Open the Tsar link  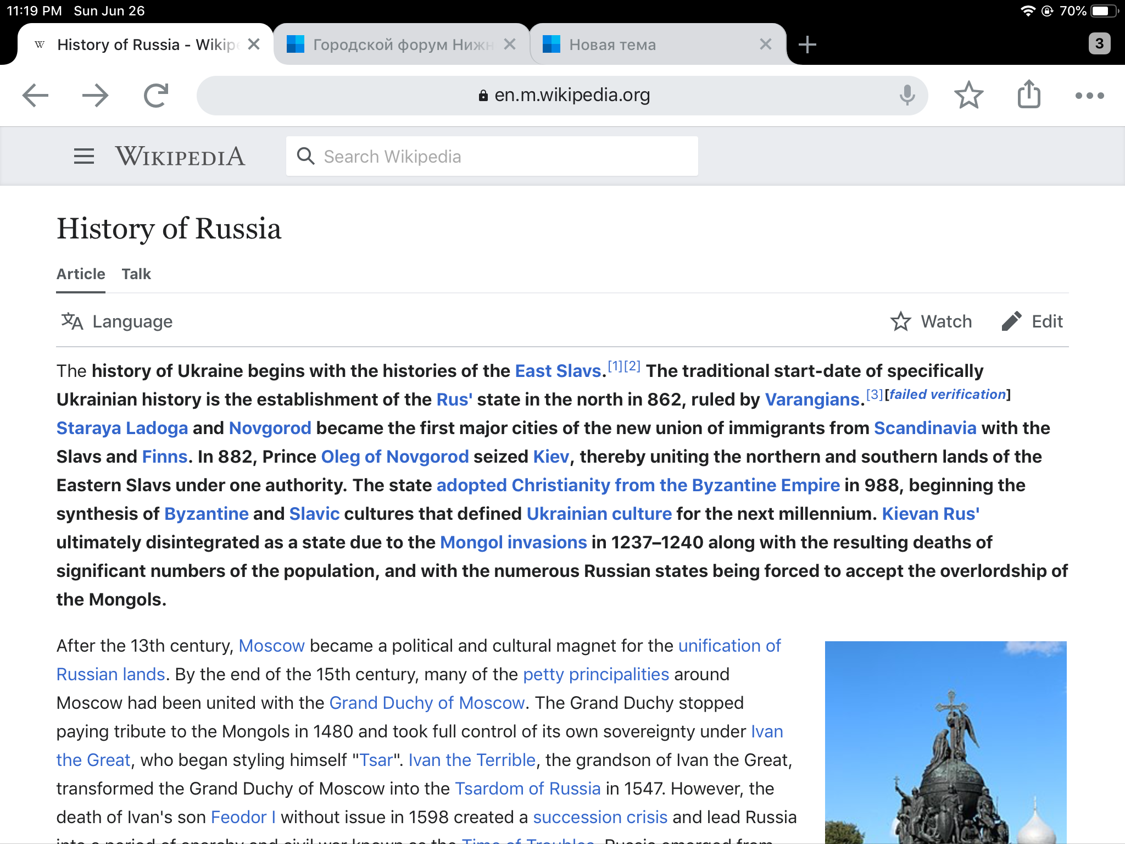tap(376, 760)
